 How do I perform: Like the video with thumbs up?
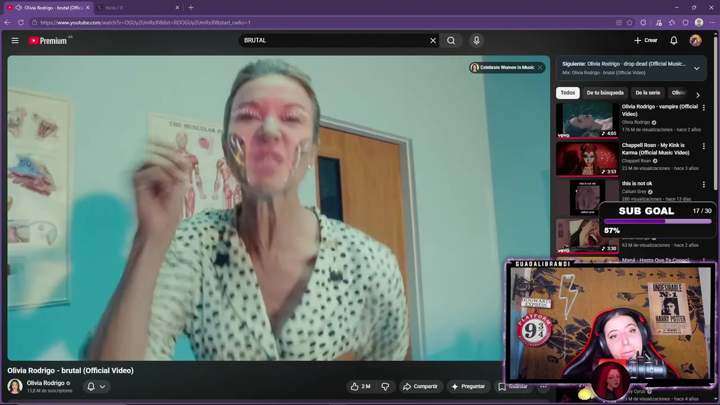(x=361, y=386)
